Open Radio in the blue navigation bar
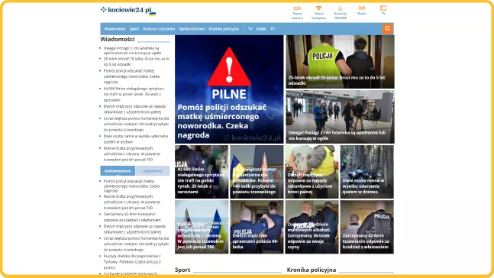Image resolution: width=494 pixels, height=278 pixels. (261, 29)
